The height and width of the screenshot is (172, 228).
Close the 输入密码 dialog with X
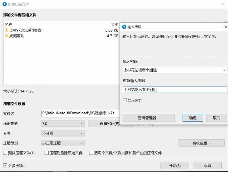click(x=225, y=27)
